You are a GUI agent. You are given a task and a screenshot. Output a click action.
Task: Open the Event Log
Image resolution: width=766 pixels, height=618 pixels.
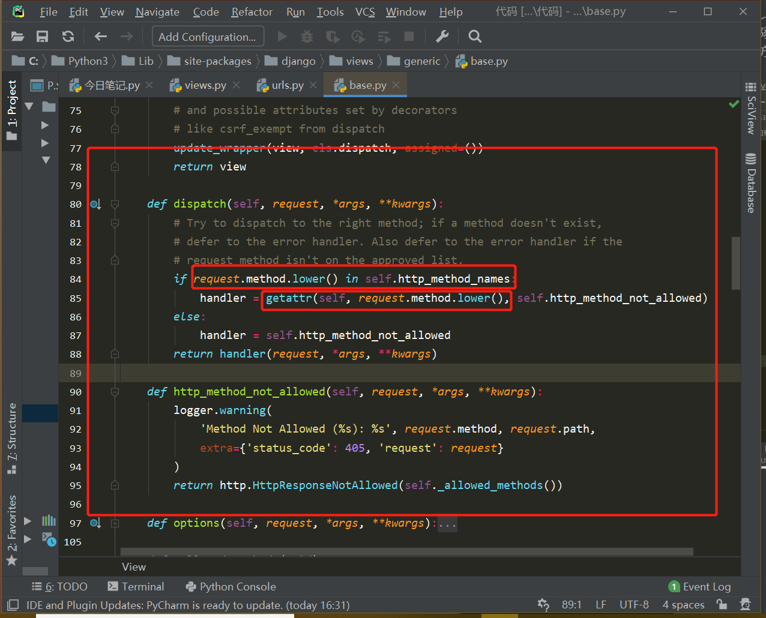point(700,587)
